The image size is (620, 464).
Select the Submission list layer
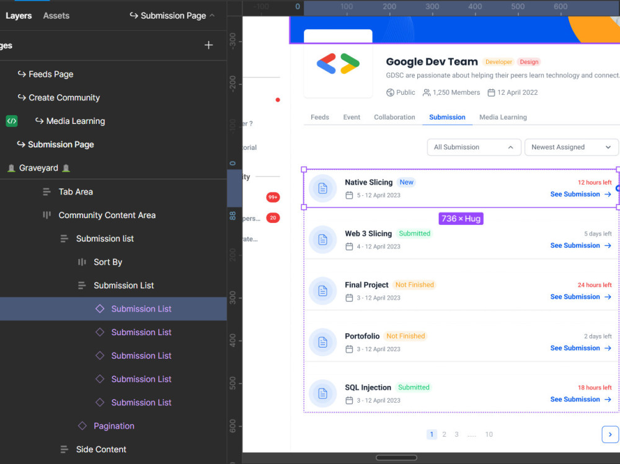(x=105, y=239)
